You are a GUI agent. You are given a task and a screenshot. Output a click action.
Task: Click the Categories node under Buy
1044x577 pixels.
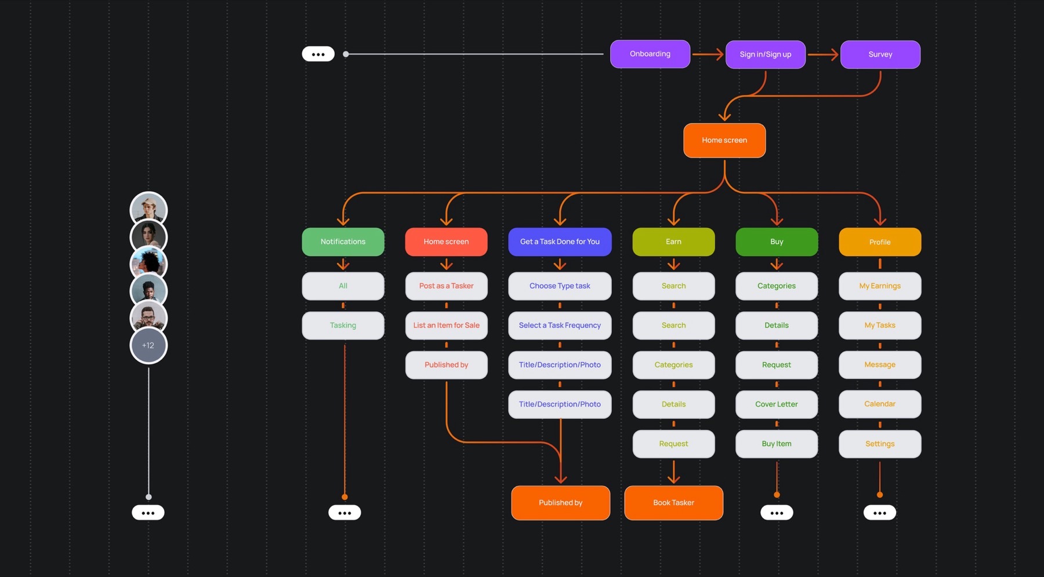coord(777,286)
